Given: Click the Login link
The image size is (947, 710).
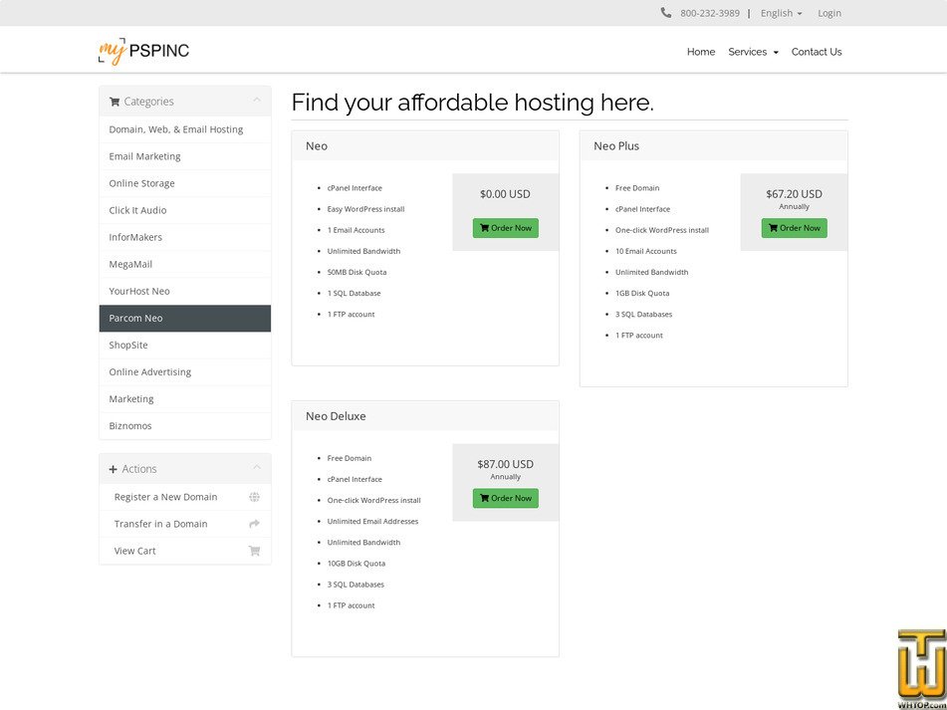Looking at the screenshot, I should (x=829, y=13).
